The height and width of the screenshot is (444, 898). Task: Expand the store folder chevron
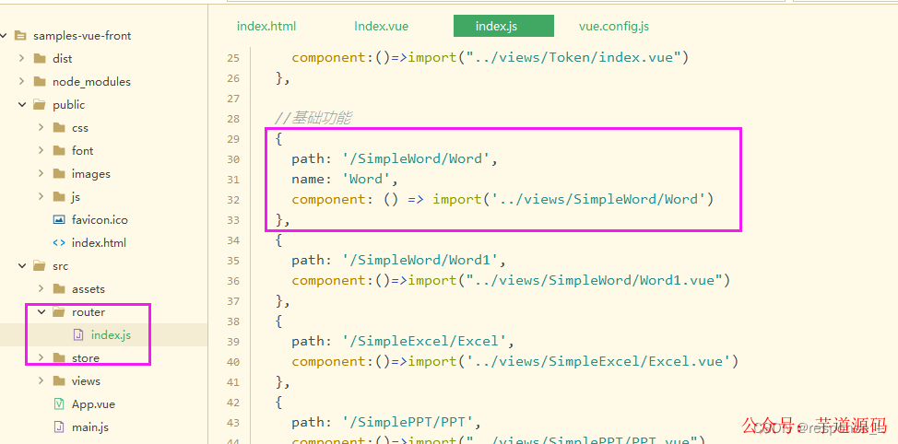click(41, 357)
